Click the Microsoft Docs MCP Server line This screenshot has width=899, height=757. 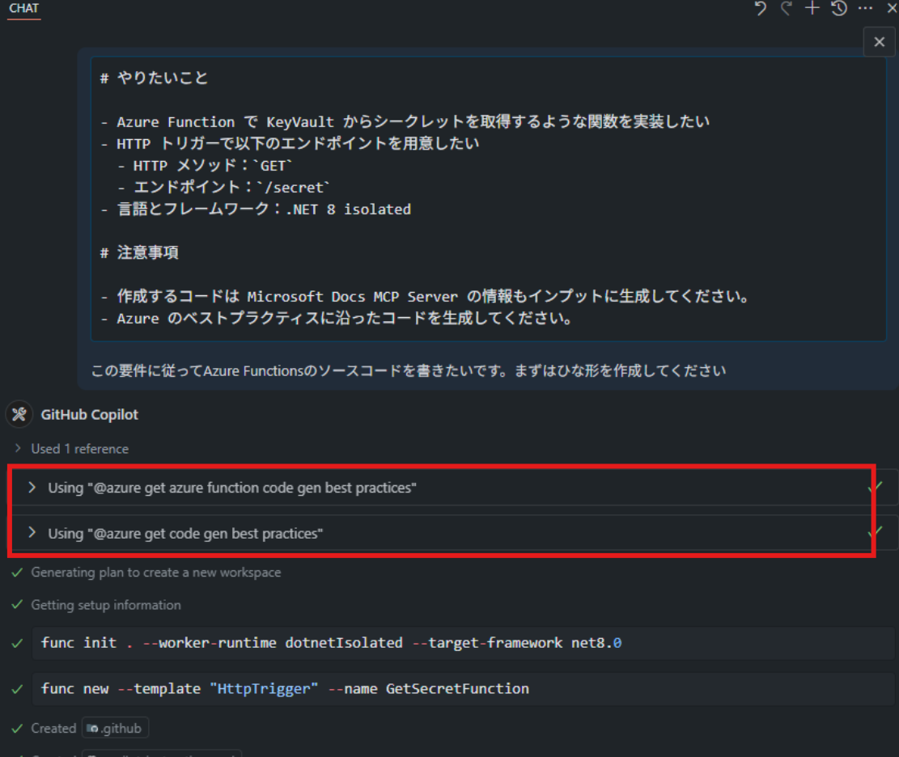(x=425, y=296)
